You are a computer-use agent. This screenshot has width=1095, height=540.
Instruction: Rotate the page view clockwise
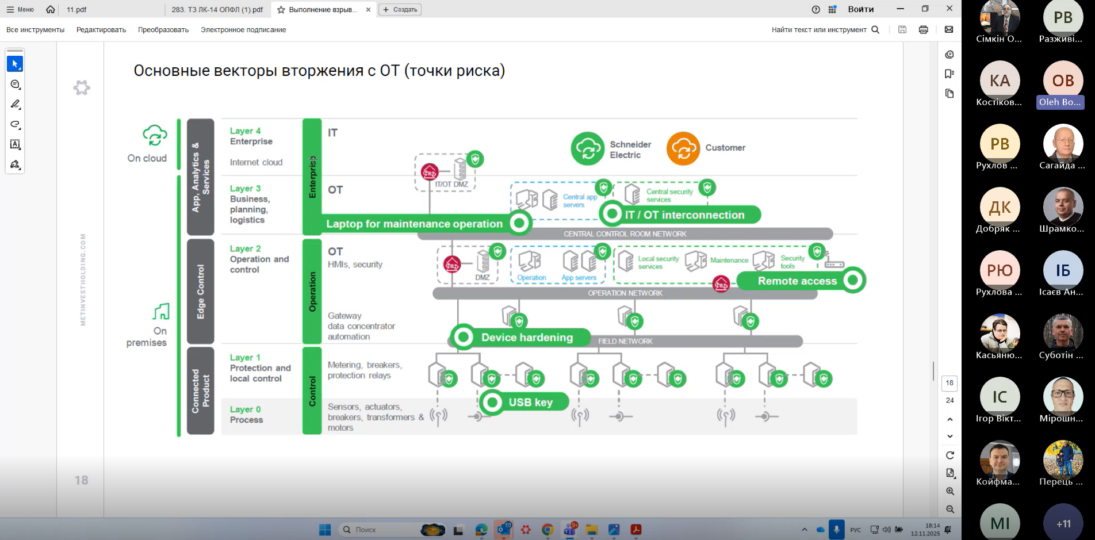[950, 455]
